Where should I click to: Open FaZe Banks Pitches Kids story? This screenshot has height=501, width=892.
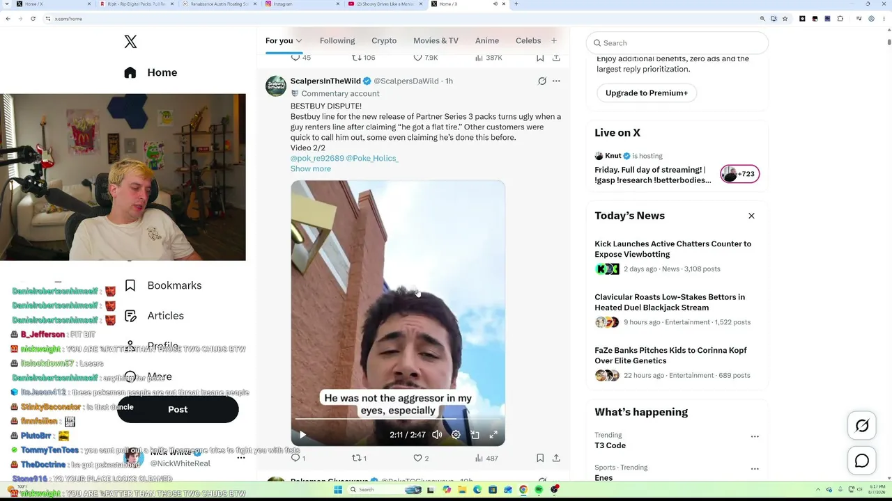click(x=670, y=356)
